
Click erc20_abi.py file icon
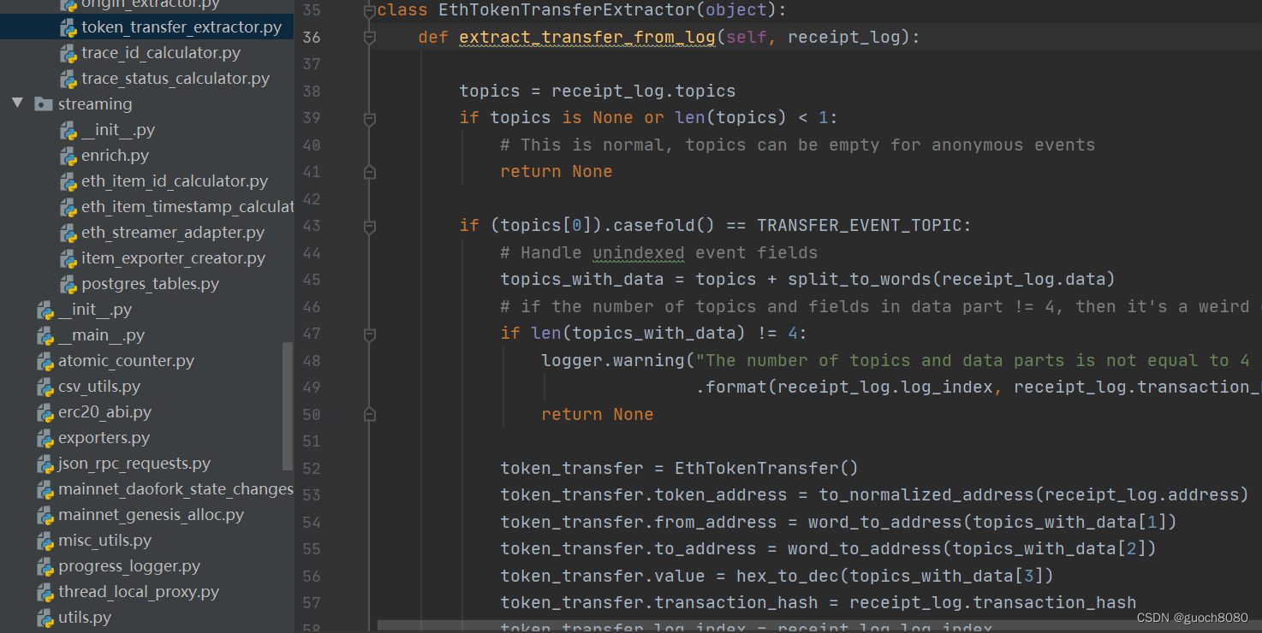[x=45, y=412]
